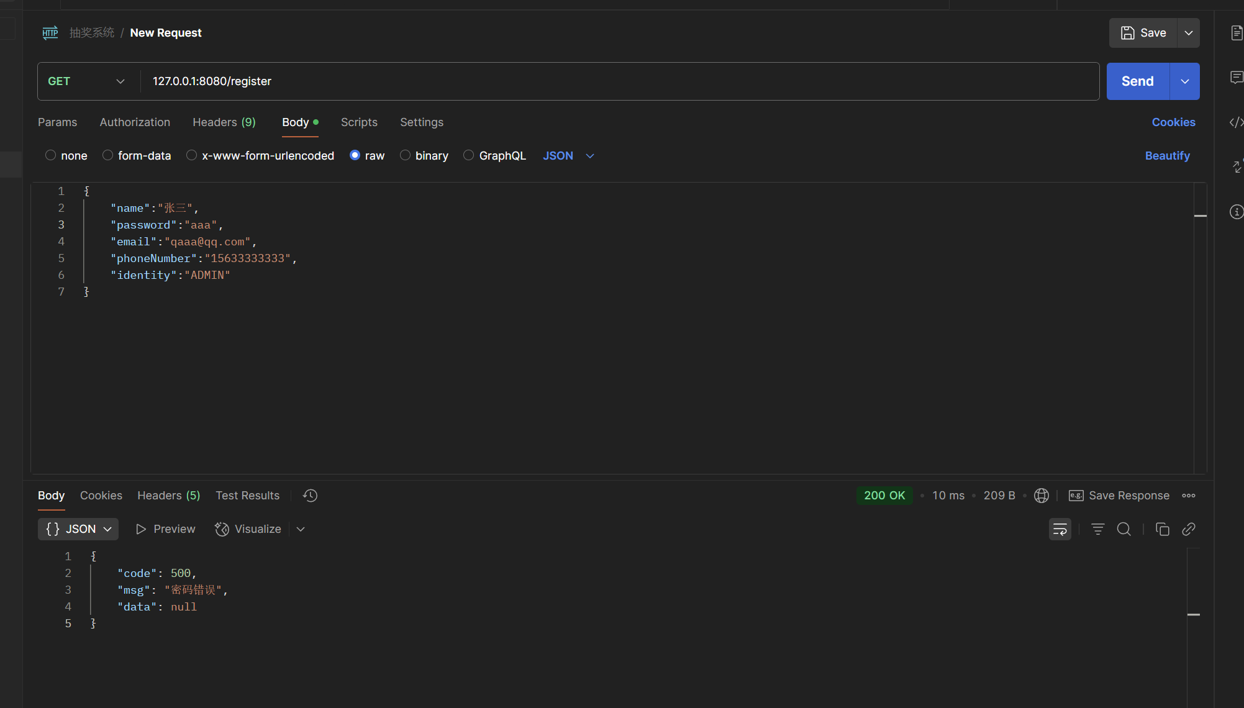Switch to the Authorization tab
The width and height of the screenshot is (1244, 708).
[135, 122]
